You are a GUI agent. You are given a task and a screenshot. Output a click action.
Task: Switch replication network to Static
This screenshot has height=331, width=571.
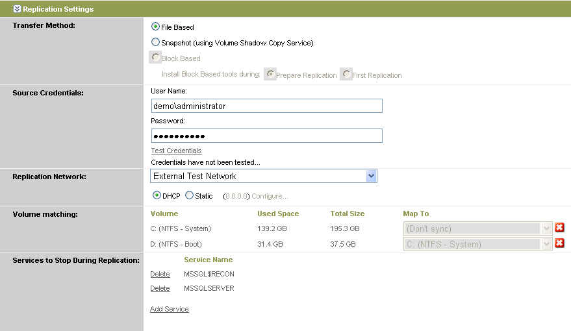tap(190, 195)
